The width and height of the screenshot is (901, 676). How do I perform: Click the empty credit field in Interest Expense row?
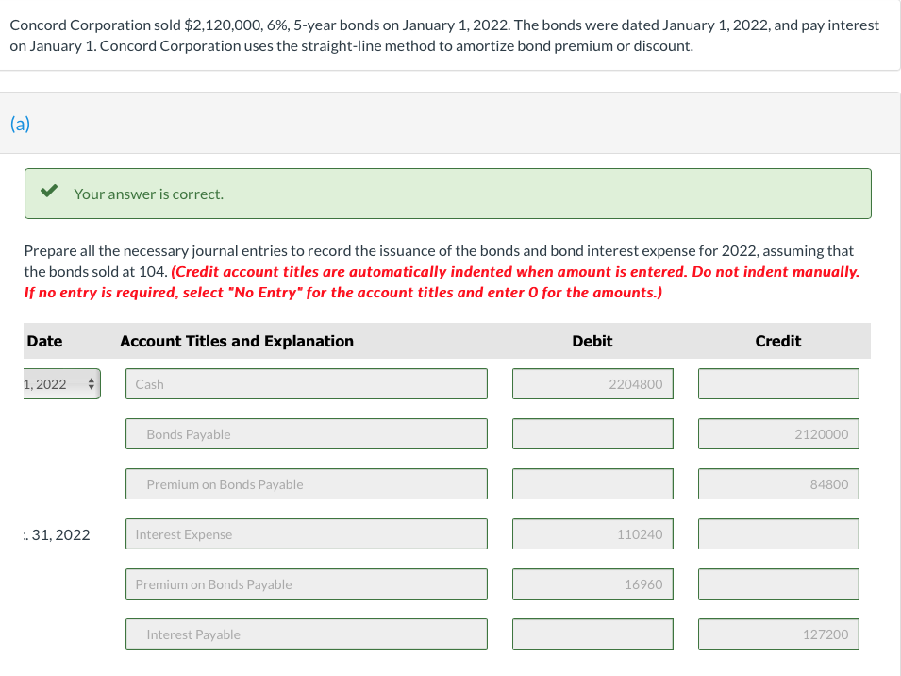point(778,534)
